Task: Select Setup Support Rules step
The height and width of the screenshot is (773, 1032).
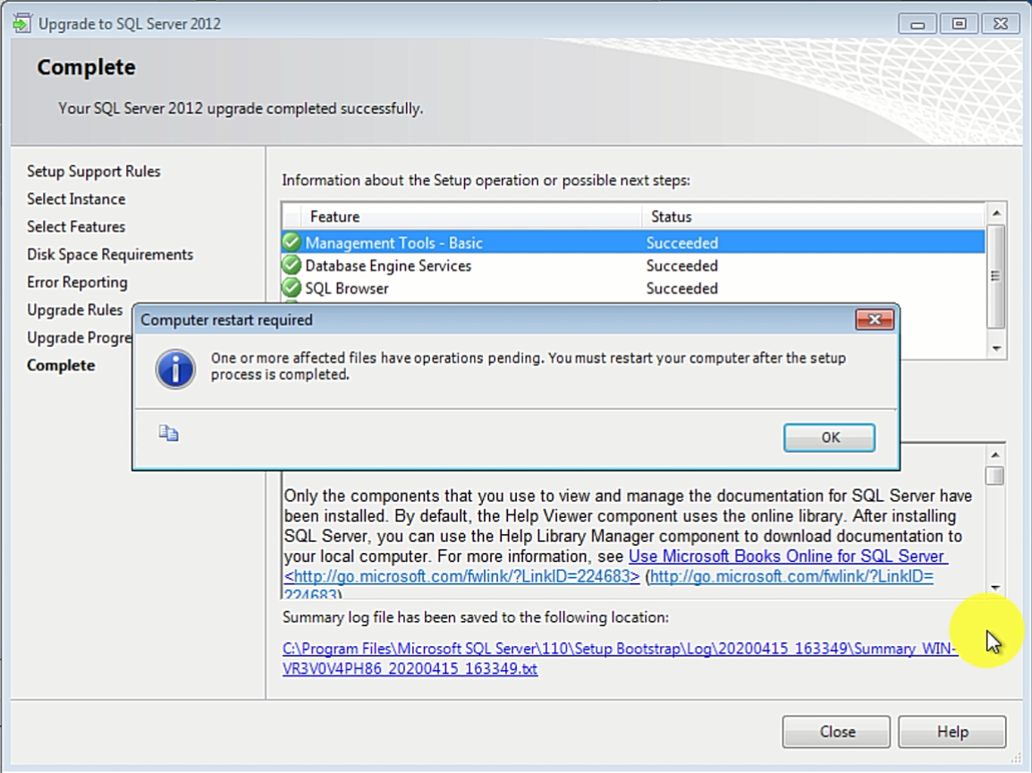Action: point(94,171)
